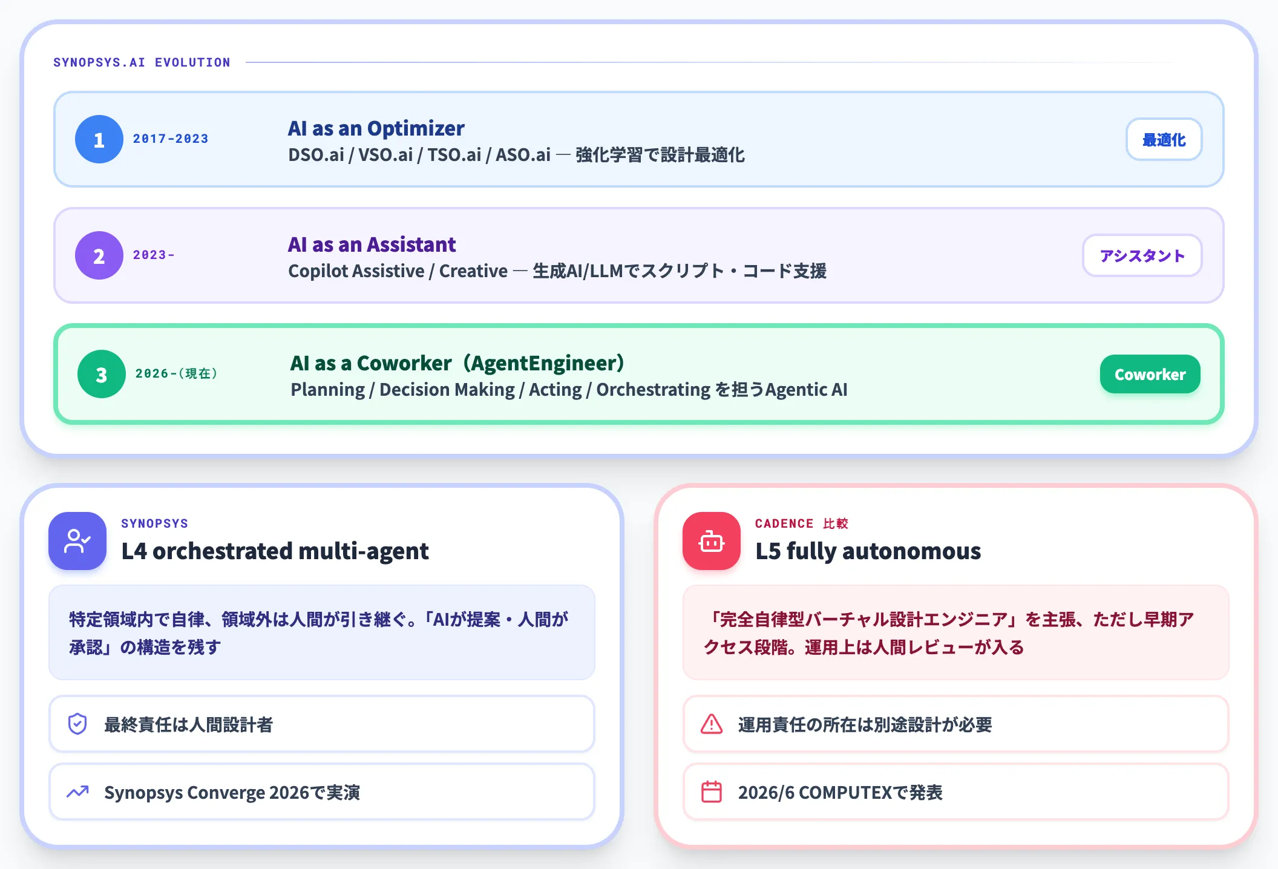Click the 最適化 badge
This screenshot has height=869, width=1278.
[x=1164, y=140]
